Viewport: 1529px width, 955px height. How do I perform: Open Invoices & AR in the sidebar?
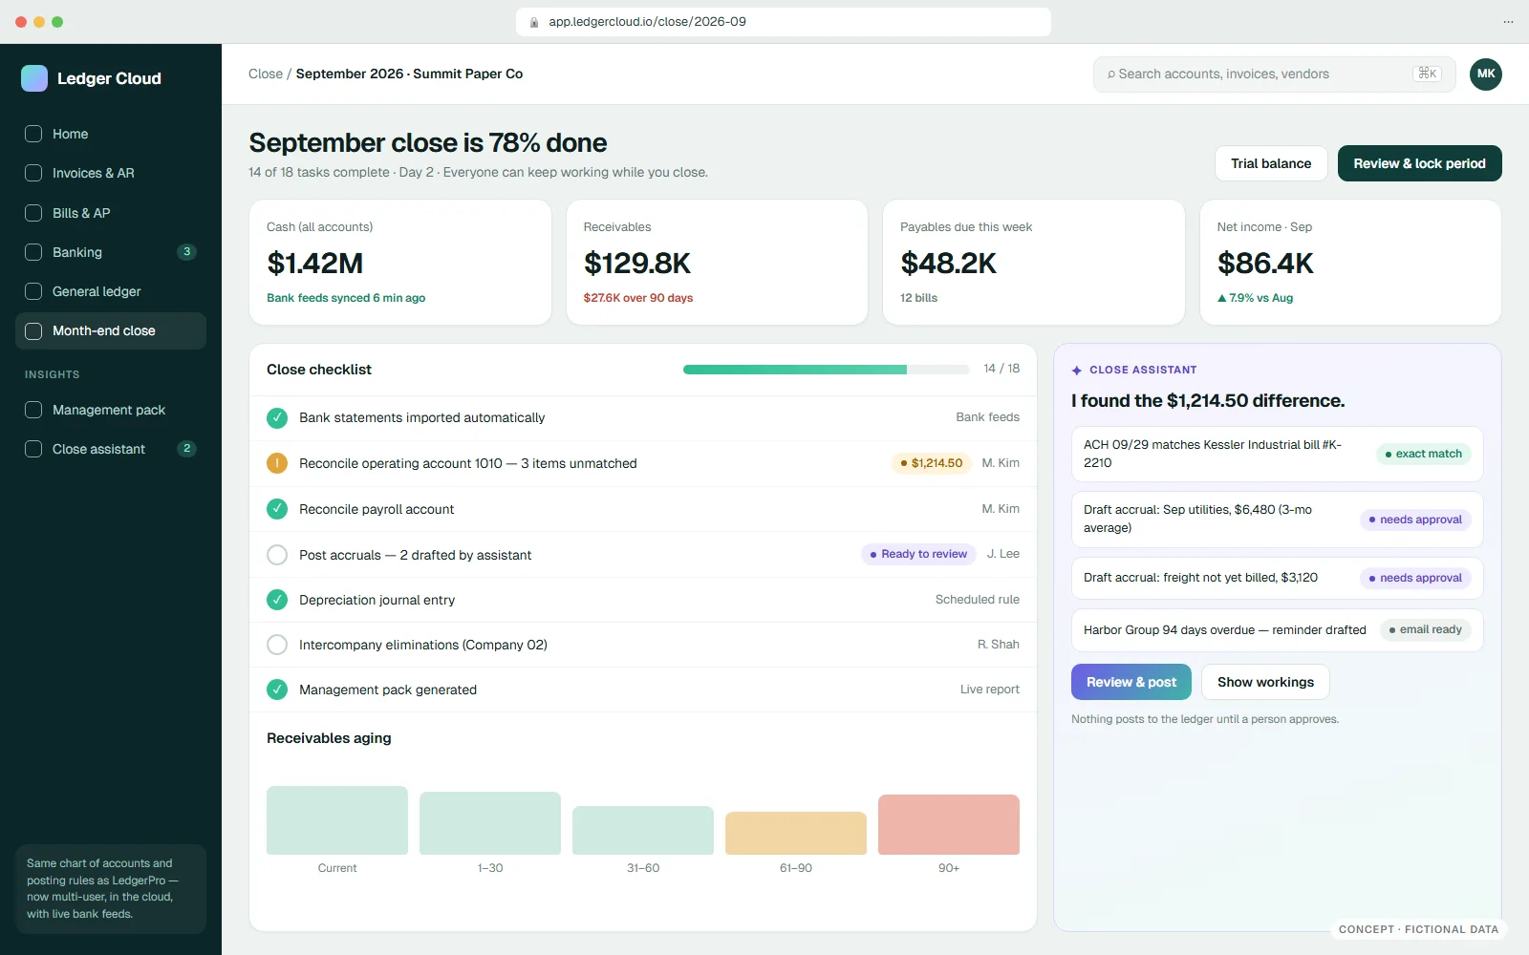click(x=111, y=173)
